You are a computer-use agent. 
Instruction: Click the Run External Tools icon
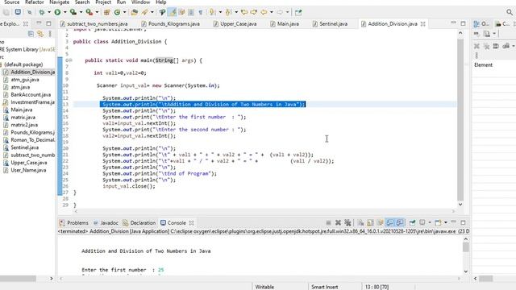tap(89, 13)
